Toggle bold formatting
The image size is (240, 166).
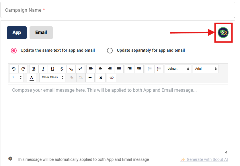[34, 69]
